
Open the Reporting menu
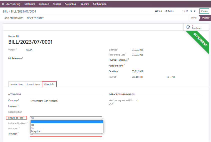click(84, 4)
